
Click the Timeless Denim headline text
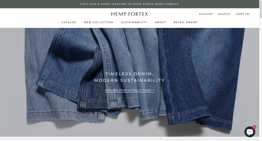129,74
